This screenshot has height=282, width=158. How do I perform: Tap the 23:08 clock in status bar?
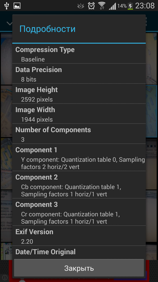coord(145,6)
